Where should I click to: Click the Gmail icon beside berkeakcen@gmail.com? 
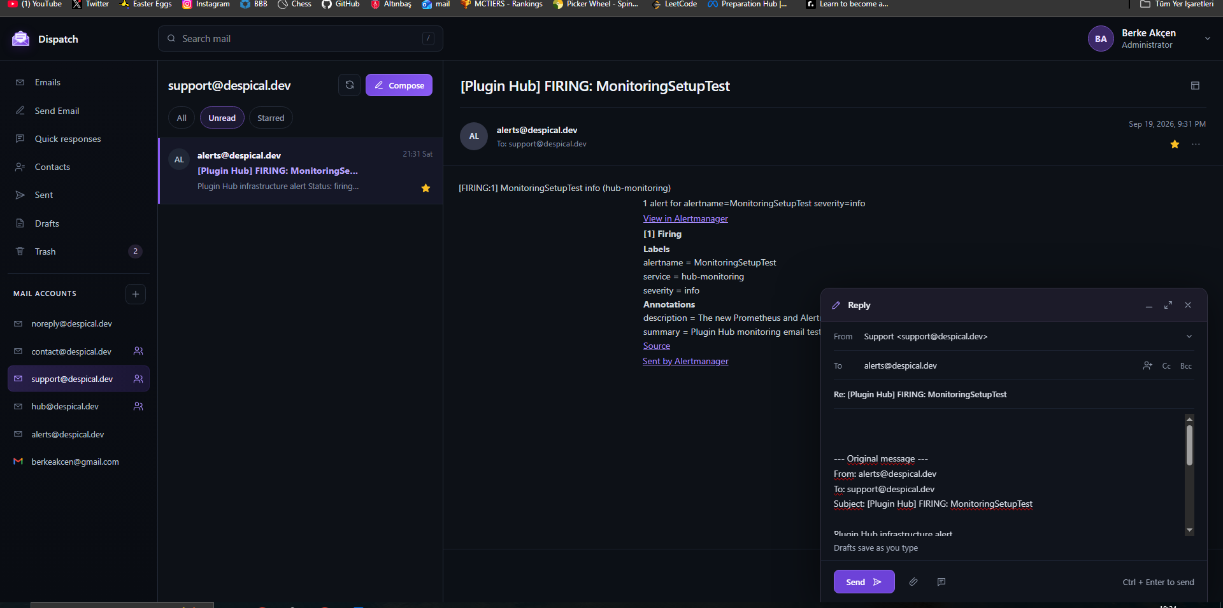(x=18, y=462)
